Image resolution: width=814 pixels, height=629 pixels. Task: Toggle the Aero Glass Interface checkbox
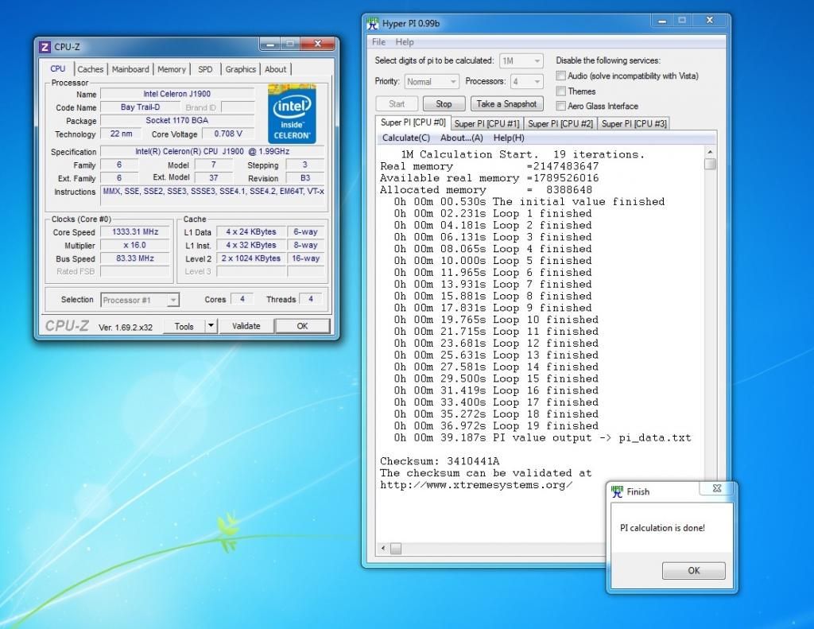point(560,106)
